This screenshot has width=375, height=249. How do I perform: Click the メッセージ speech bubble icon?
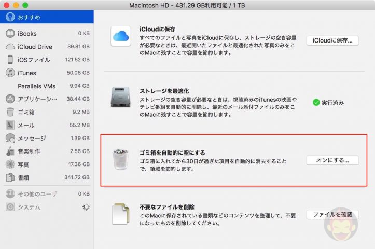[x=10, y=138]
